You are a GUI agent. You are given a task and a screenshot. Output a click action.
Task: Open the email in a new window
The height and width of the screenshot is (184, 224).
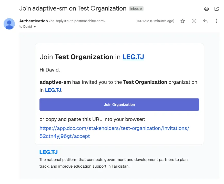click(217, 9)
